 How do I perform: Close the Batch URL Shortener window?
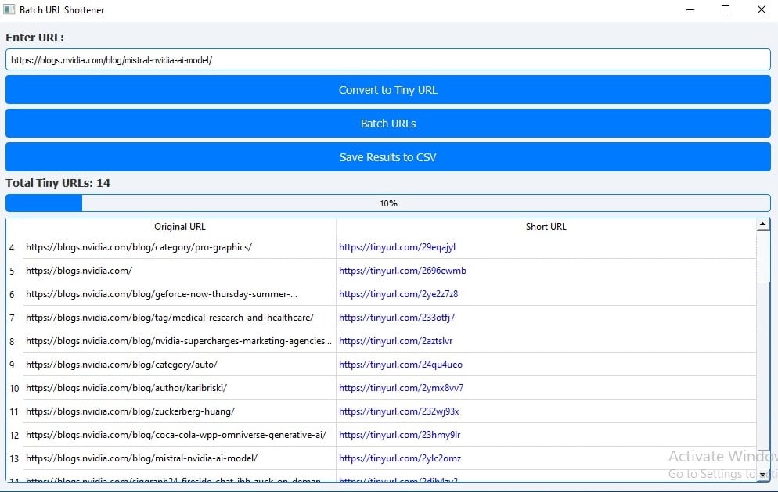pos(761,9)
